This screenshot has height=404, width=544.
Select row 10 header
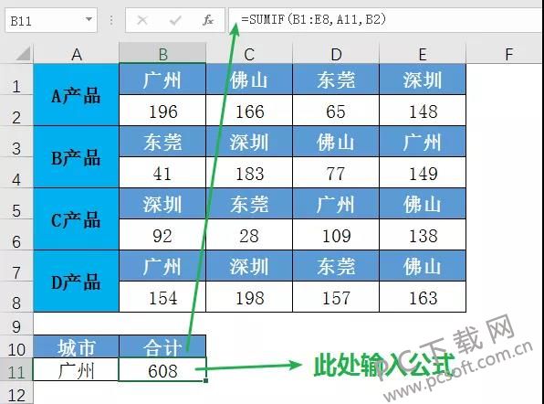(16, 346)
